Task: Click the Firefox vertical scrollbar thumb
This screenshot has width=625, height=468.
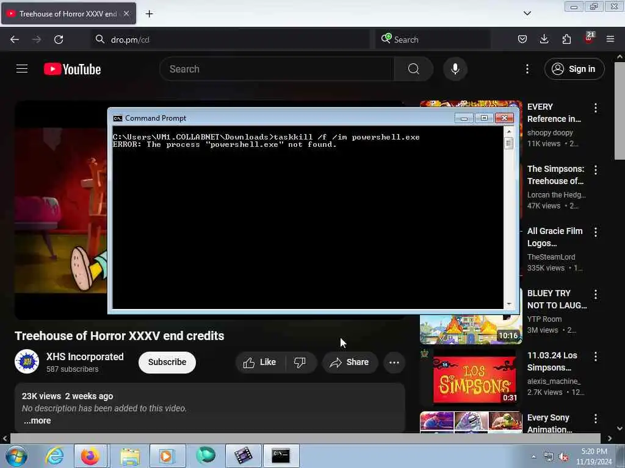Action: (x=620, y=110)
